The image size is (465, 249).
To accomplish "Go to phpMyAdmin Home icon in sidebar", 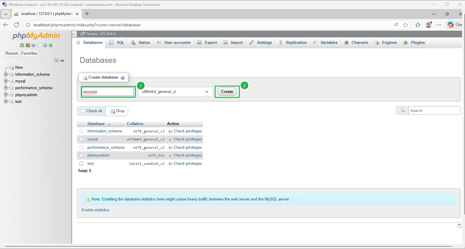I will pos(22,45).
